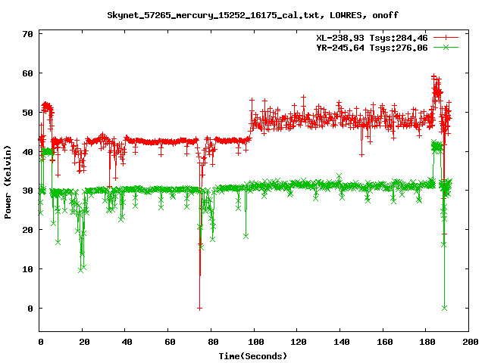Image resolution: width=485 pixels, height=363 pixels.
Task: Select the XL-238.93 Tsys:284.46 legend label
Action: [372, 38]
